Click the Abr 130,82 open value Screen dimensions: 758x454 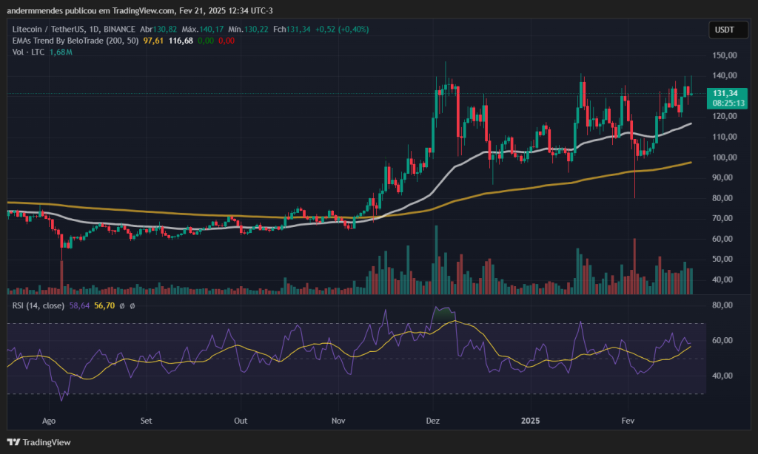[x=158, y=30]
